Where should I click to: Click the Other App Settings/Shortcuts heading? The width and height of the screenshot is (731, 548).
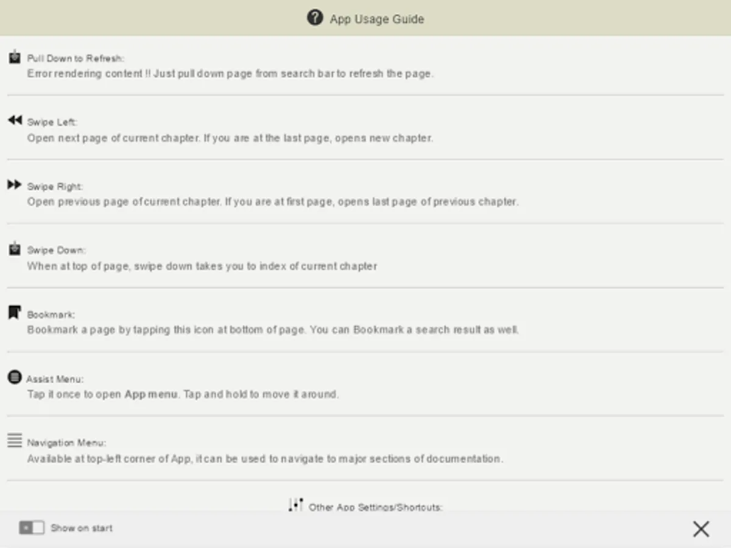point(375,507)
